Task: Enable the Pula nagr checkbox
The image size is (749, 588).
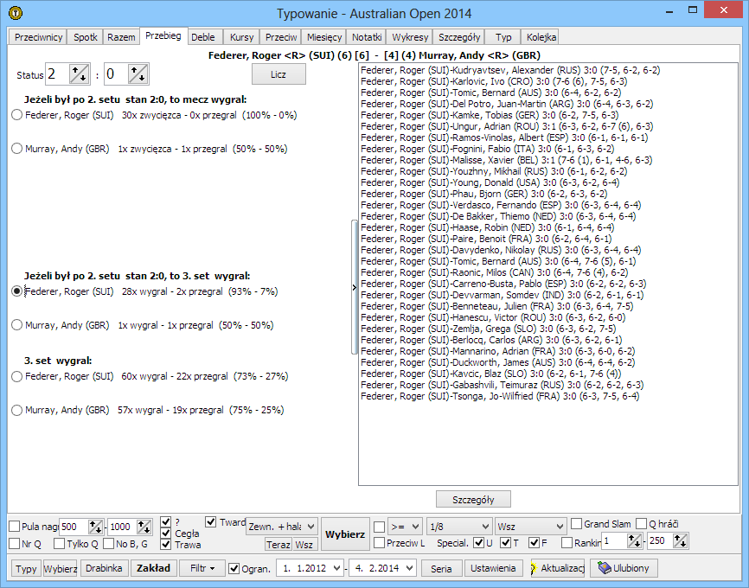Action: (x=15, y=527)
